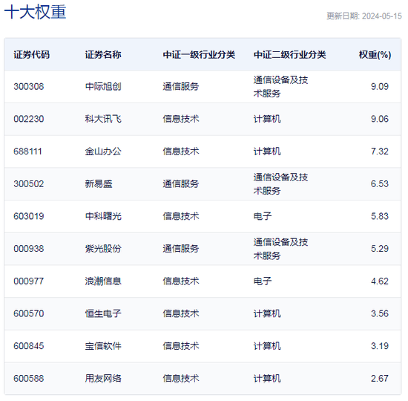Click 信息技术 in the 浪潮信息 row
Image resolution: width=408 pixels, height=401 pixels.
click(x=181, y=281)
